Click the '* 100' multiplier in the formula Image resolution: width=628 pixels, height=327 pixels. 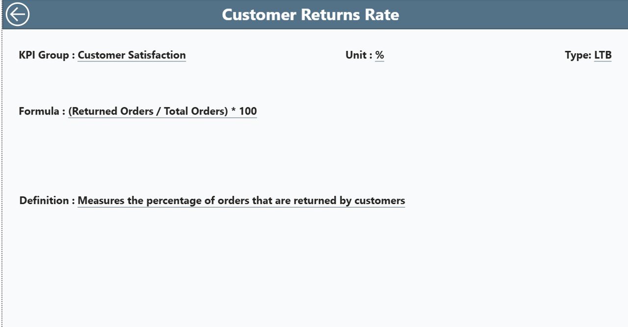244,112
